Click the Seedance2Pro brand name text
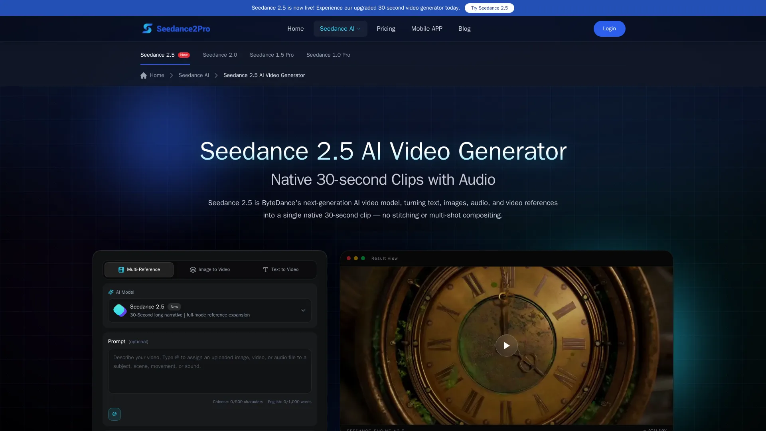The image size is (766, 431). click(183, 29)
